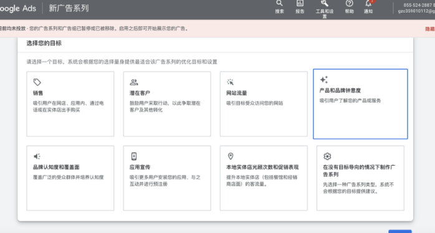435x233 pixels.
Task: Click the description 吸引用户了解您的产品或服务
Action: (x=350, y=101)
